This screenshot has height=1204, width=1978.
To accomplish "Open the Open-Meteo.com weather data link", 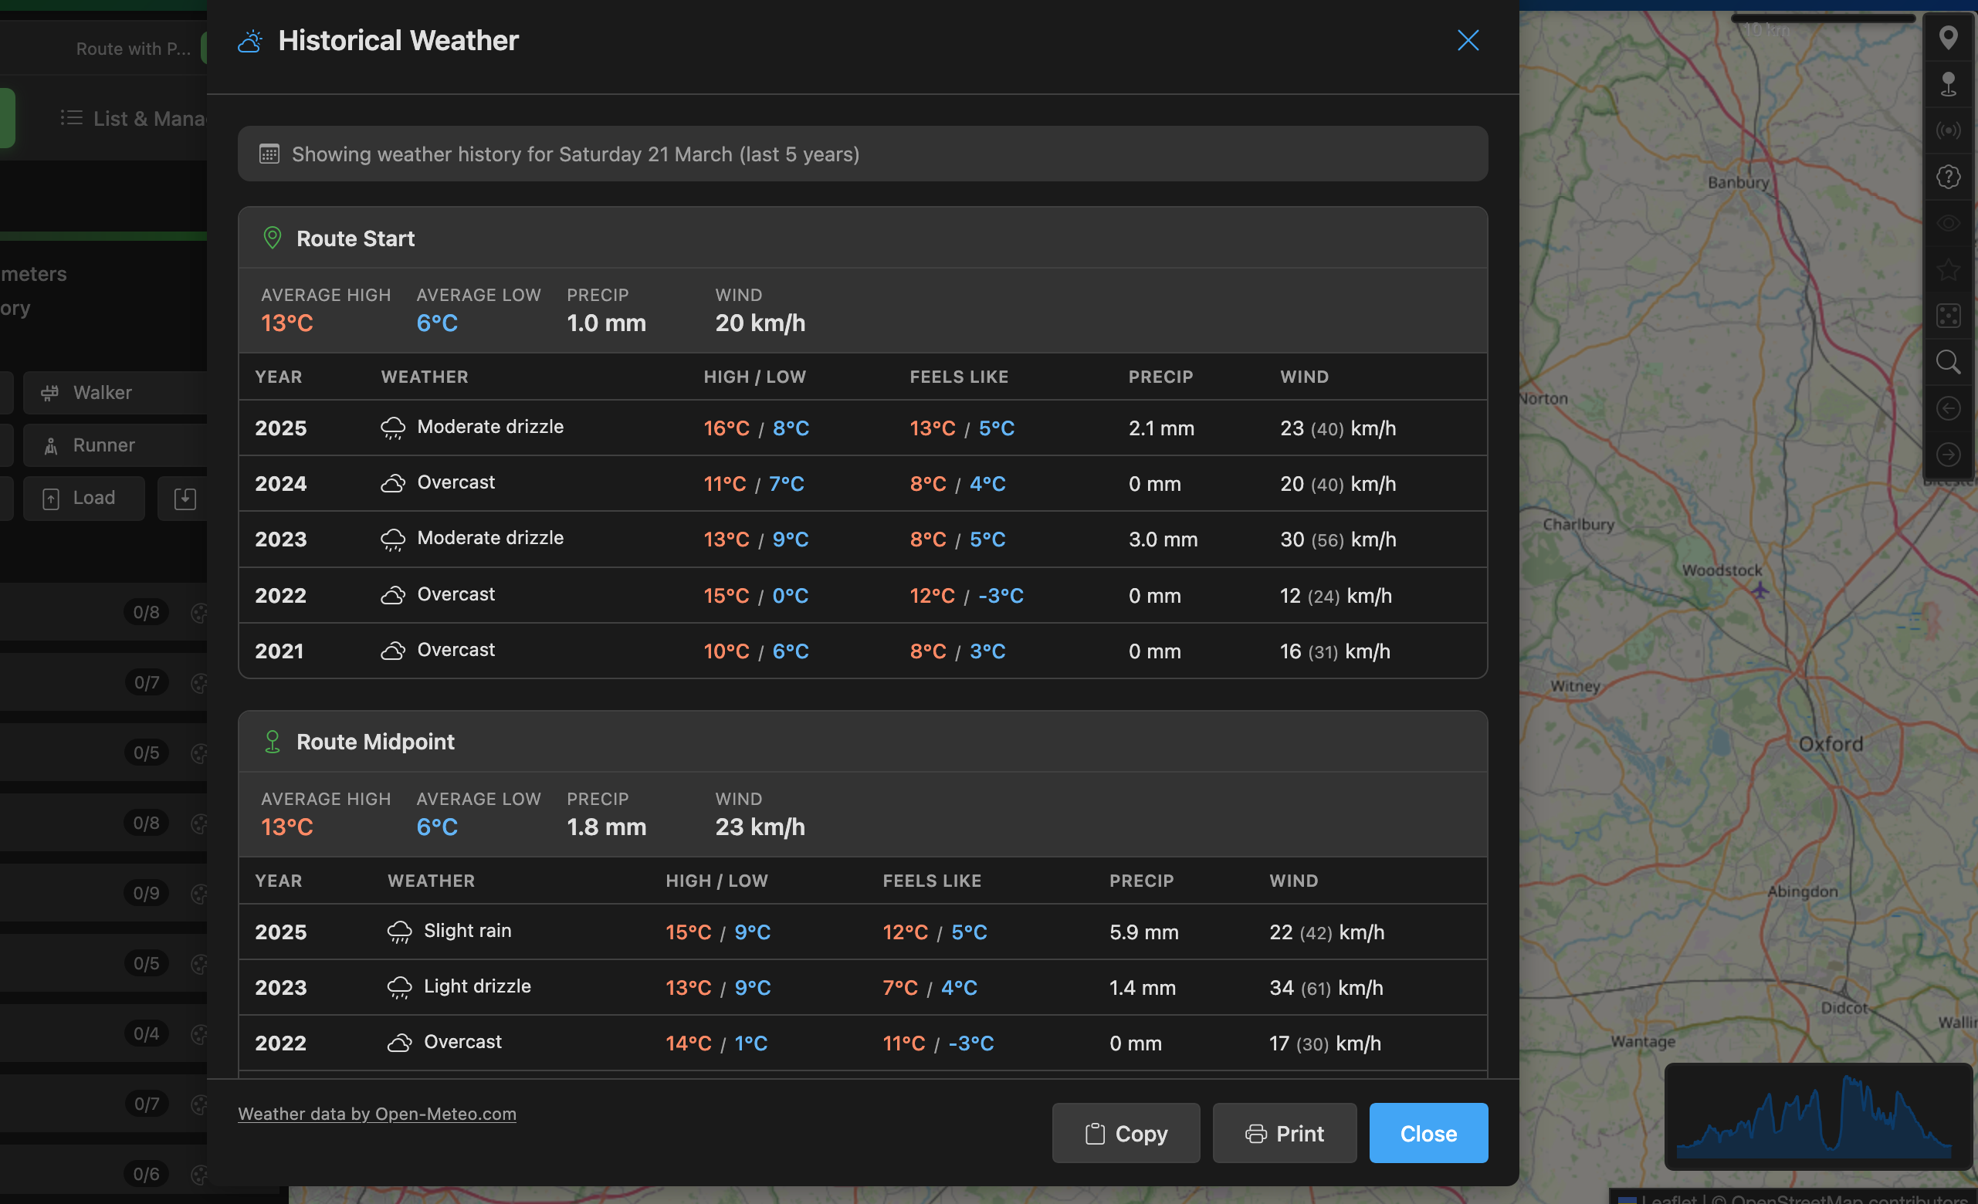I will point(377,1114).
